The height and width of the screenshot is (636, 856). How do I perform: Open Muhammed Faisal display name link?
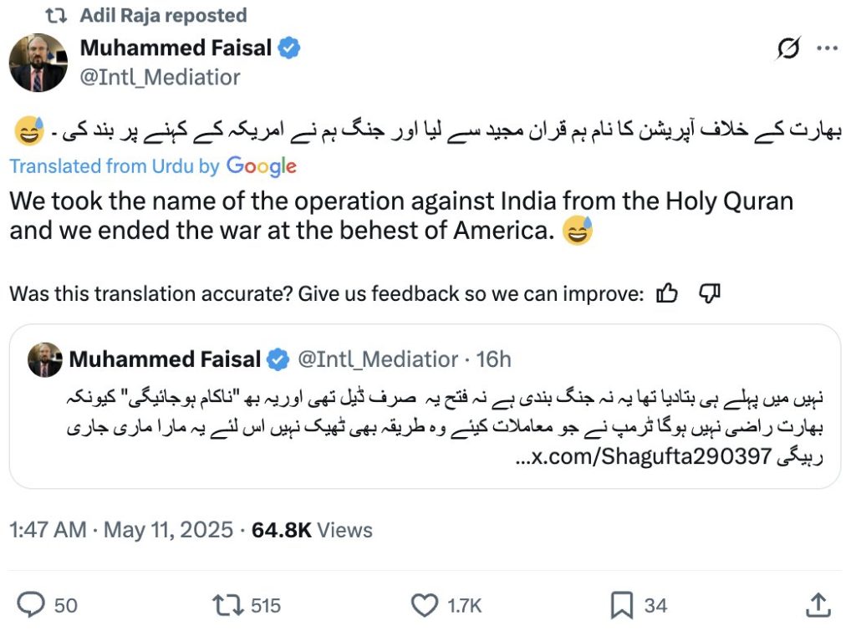click(176, 48)
